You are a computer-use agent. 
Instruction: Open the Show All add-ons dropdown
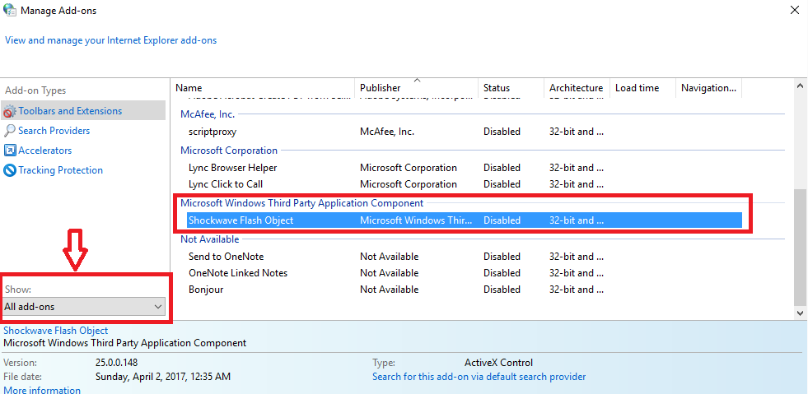coord(83,307)
